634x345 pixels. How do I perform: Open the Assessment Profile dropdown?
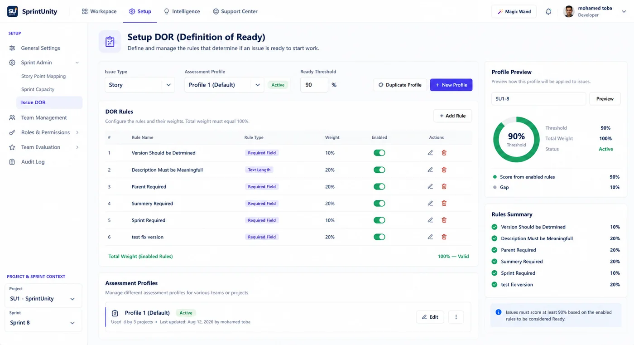224,85
